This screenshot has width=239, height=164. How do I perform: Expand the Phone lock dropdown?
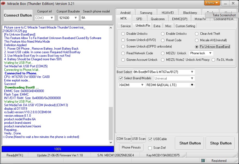click(x=201, y=53)
